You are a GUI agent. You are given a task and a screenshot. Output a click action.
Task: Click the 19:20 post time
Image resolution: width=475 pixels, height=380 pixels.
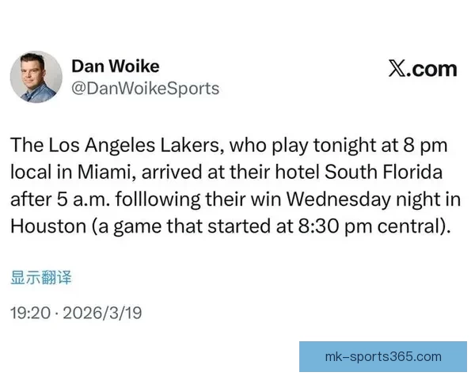coord(27,313)
